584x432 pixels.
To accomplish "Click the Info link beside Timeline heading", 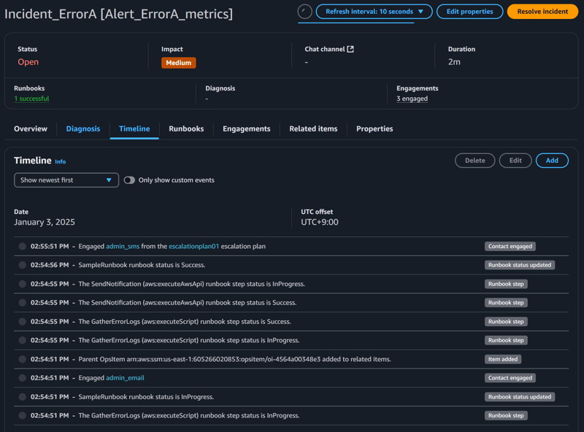I will pyautogui.click(x=60, y=161).
